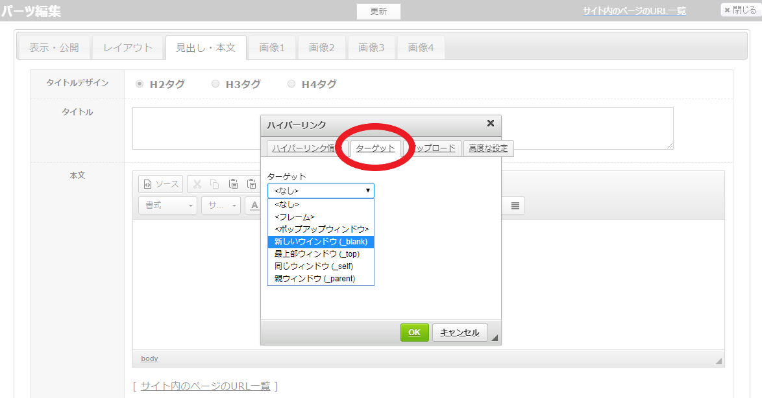This screenshot has height=398, width=762.
Task: Click the Copy icon in editor toolbar
Action: click(x=215, y=184)
